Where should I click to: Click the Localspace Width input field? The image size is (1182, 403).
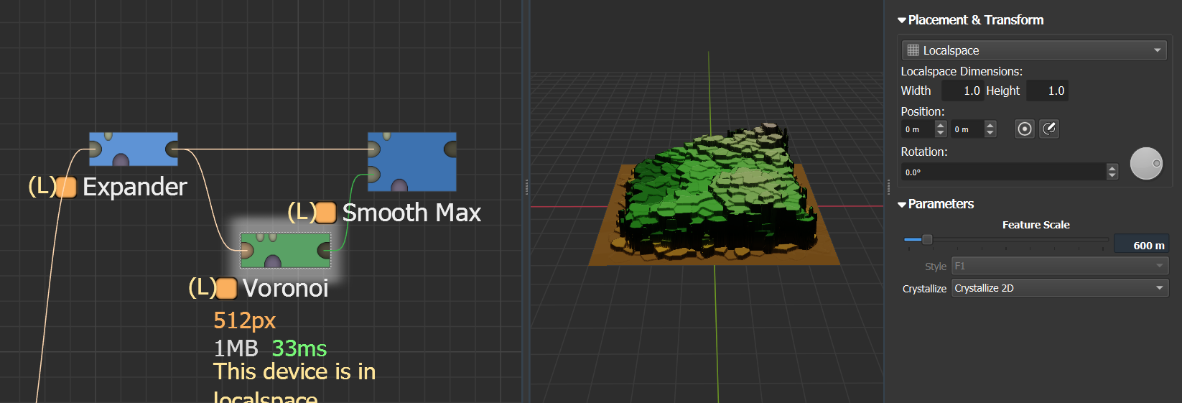[x=962, y=91]
